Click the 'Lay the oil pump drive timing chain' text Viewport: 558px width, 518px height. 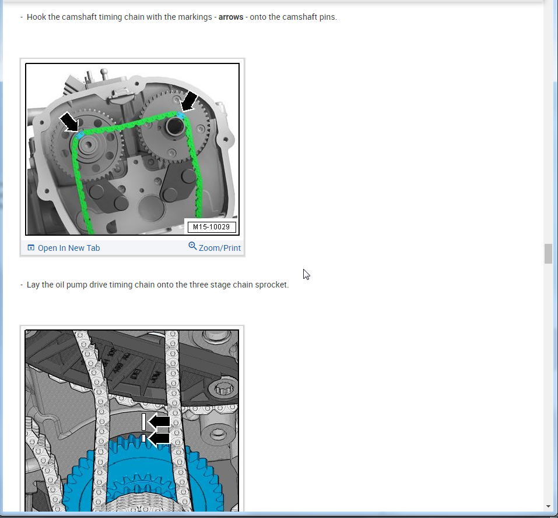tap(157, 285)
